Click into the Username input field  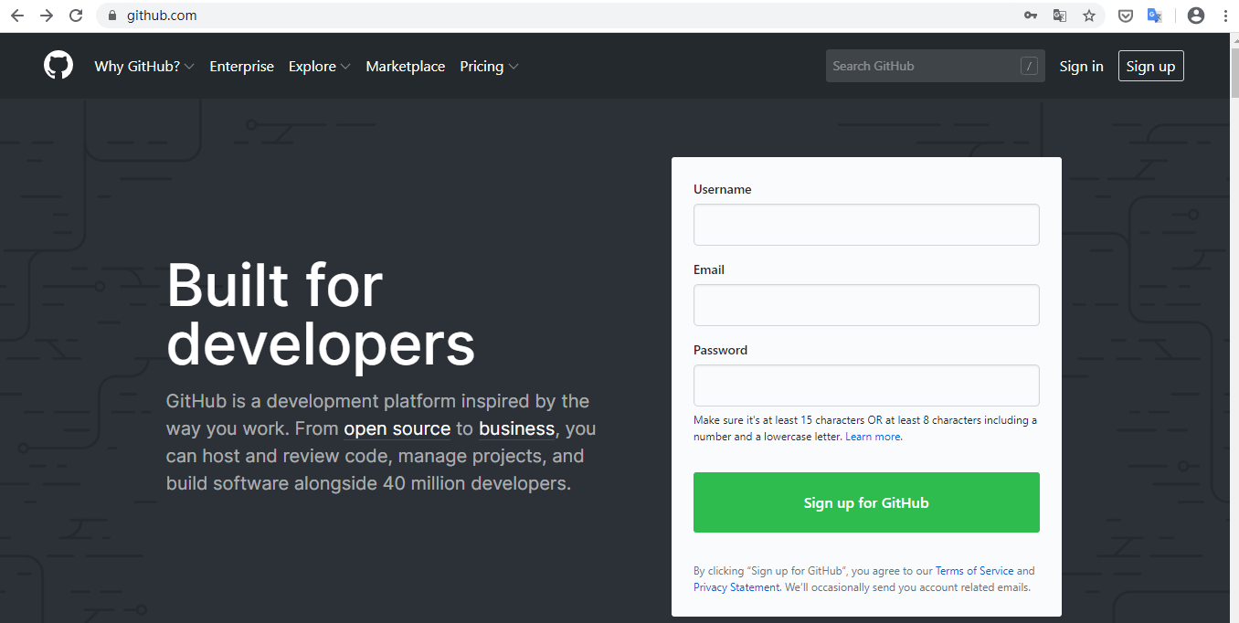tap(866, 225)
